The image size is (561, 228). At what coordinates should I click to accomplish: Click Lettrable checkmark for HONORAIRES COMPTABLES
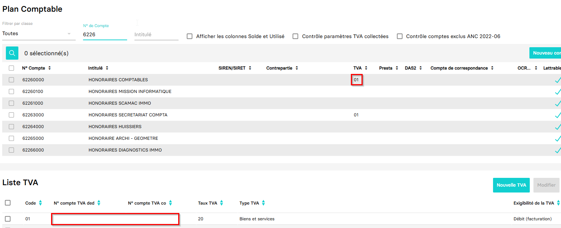pyautogui.click(x=558, y=80)
